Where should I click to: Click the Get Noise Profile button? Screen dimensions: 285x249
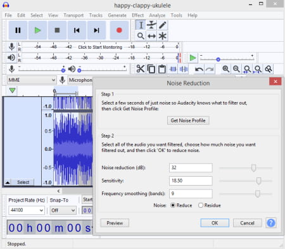pyautogui.click(x=188, y=120)
